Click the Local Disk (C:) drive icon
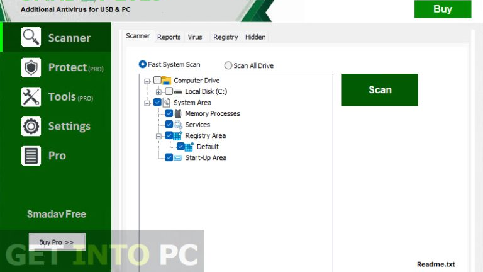Viewport: 483px width, 272px height. pos(178,91)
